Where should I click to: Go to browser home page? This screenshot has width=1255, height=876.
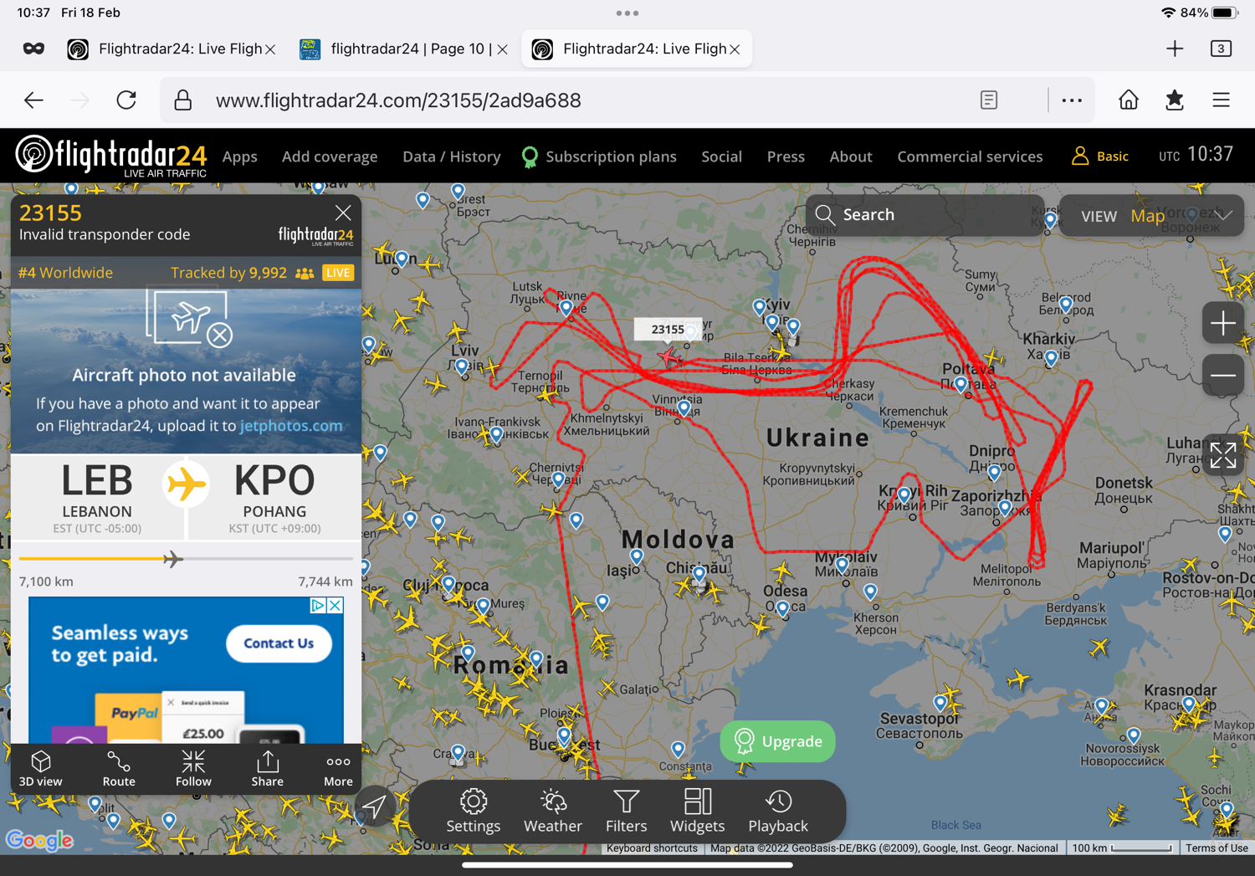pyautogui.click(x=1129, y=100)
